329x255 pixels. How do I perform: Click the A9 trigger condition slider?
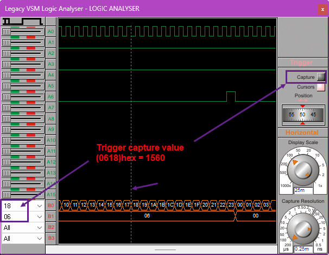[23, 129]
